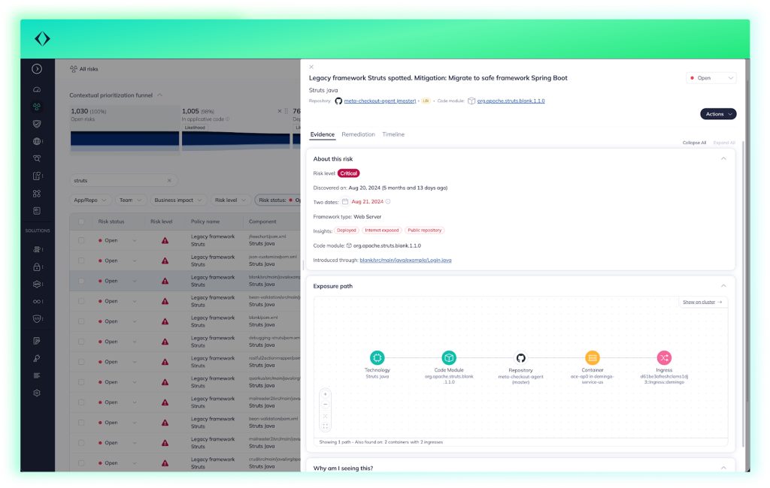Open settings gear in left sidebar
Viewport: 770px width, 488px height.
37,393
